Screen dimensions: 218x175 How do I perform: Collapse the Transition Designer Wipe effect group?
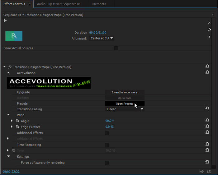tap(4, 67)
